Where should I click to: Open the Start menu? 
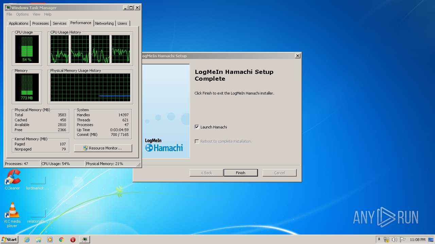pos(9,240)
